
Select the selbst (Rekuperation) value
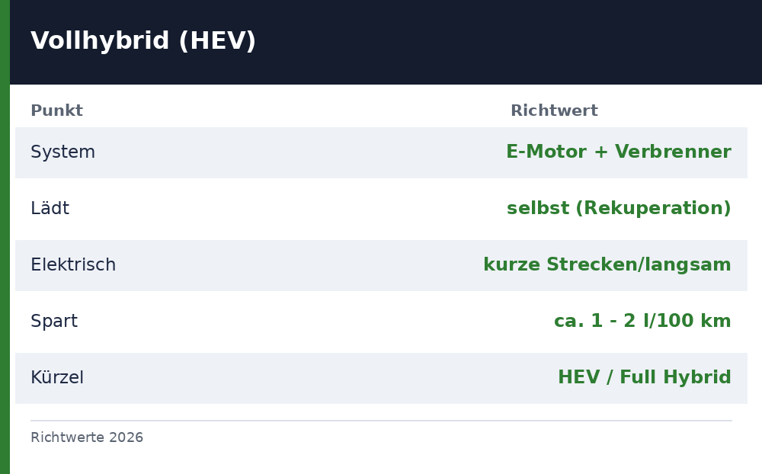coord(619,208)
